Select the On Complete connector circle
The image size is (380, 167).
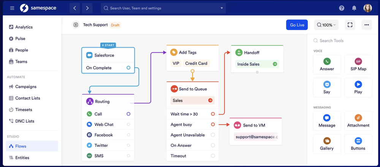point(128,68)
